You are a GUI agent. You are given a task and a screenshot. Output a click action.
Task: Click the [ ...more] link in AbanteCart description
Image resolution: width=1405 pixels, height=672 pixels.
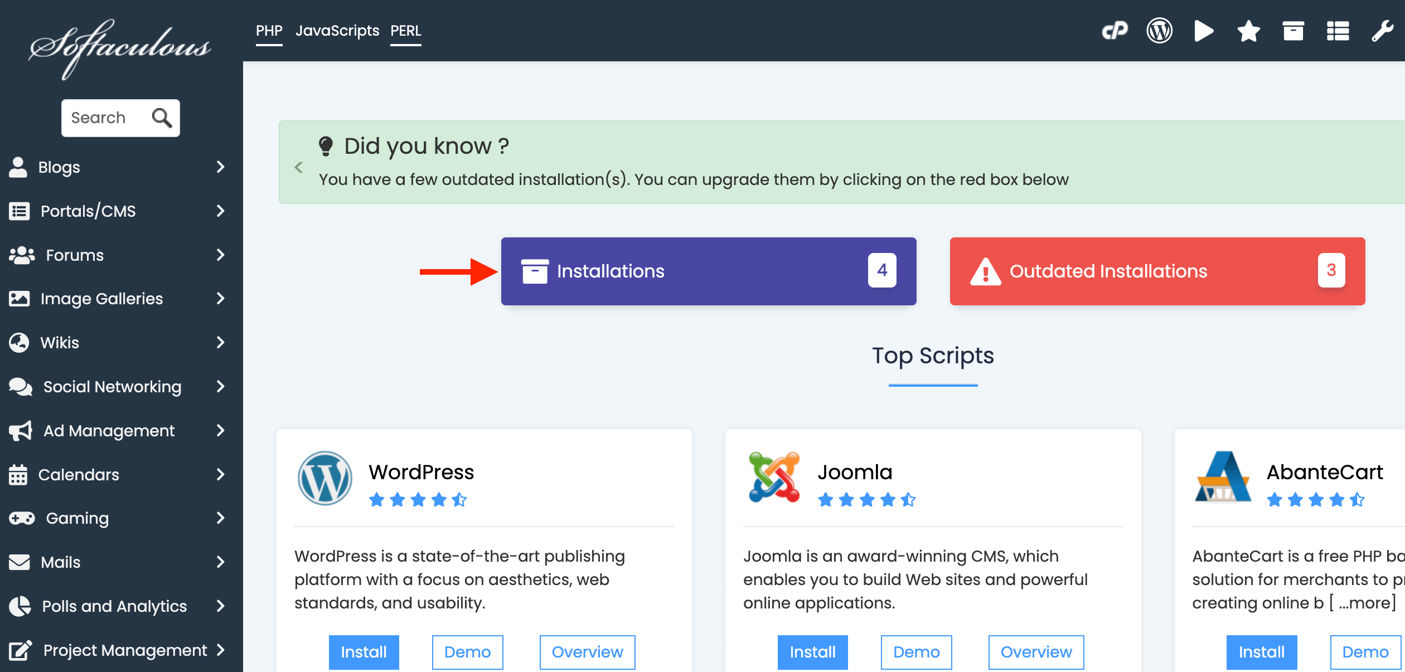(1363, 603)
